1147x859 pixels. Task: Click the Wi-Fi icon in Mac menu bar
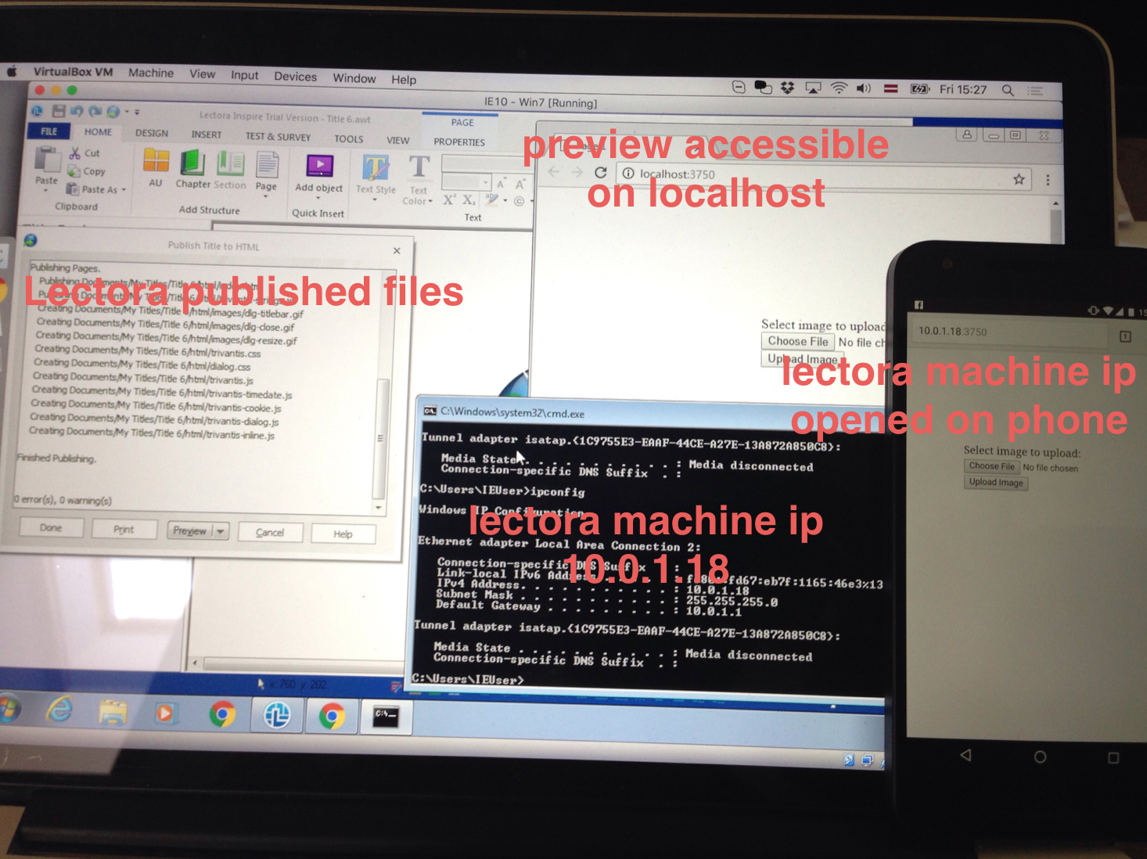point(839,88)
